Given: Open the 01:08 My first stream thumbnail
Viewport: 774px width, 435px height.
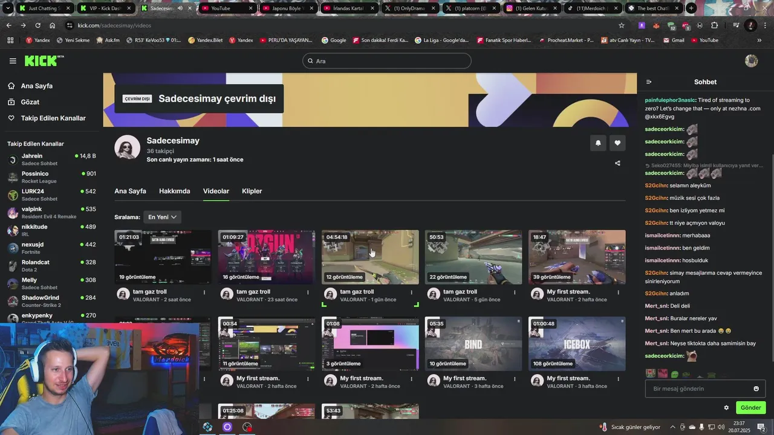Looking at the screenshot, I should pos(370,344).
